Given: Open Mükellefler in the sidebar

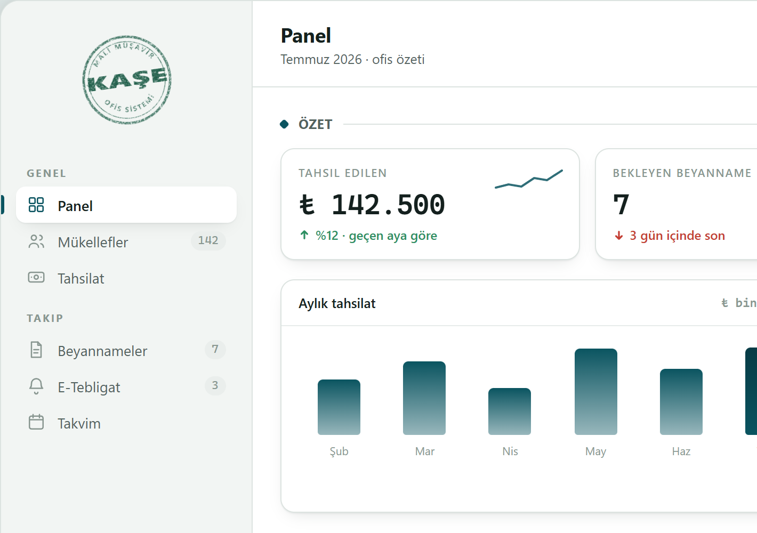Looking at the screenshot, I should click(x=126, y=241).
